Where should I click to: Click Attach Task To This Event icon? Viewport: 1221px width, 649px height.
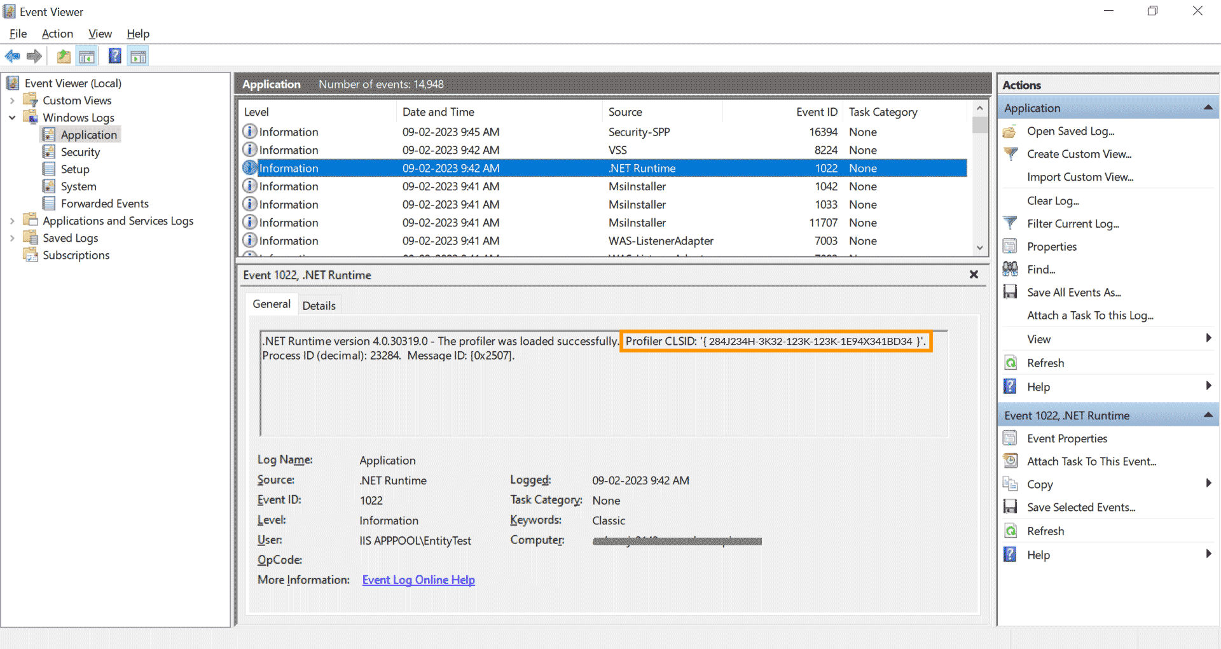coord(1010,461)
